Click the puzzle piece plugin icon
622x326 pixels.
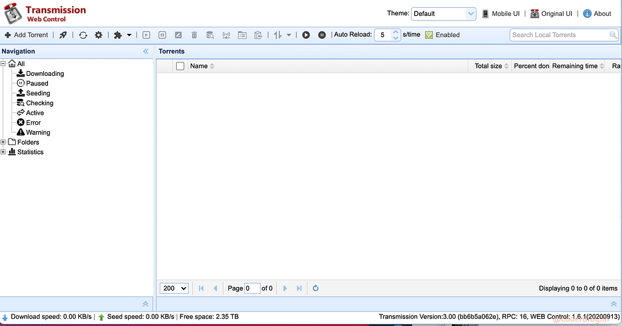(118, 35)
